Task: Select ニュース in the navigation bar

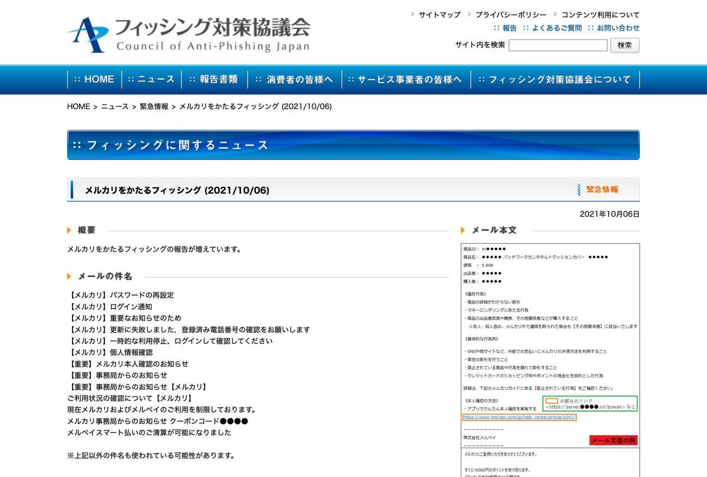Action: 151,79
